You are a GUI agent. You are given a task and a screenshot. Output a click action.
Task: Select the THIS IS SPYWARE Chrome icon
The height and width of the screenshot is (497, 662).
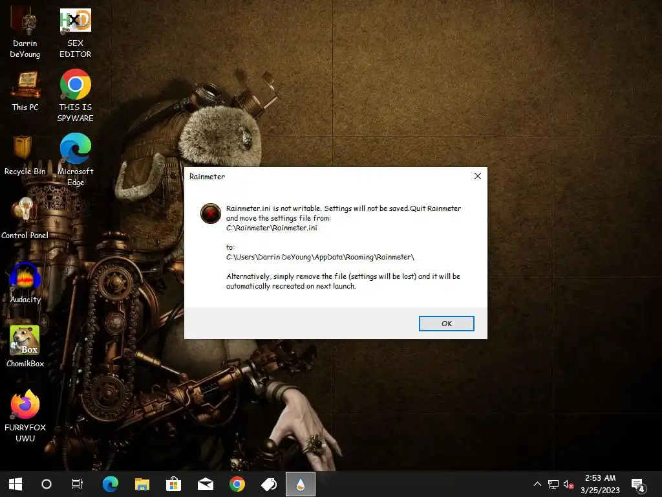pyautogui.click(x=75, y=96)
